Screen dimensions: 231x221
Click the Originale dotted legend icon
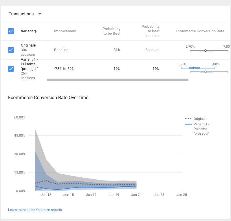point(188,119)
